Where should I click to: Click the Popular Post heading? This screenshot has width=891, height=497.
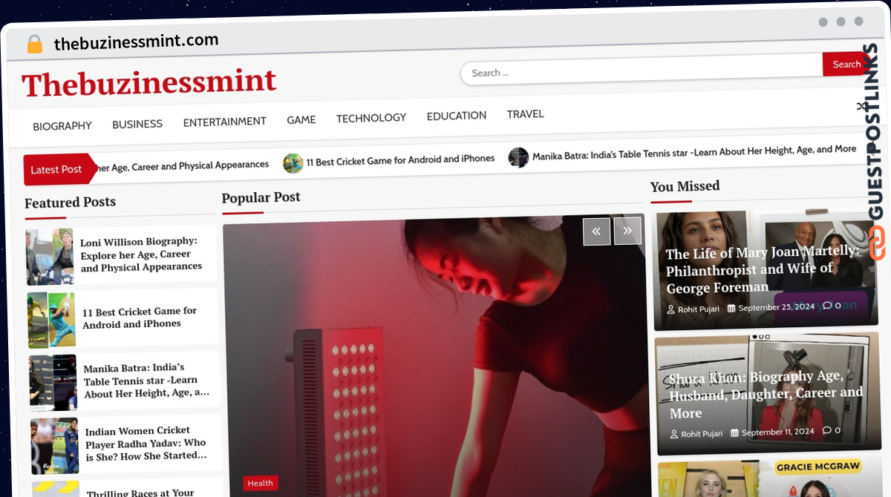pos(261,197)
